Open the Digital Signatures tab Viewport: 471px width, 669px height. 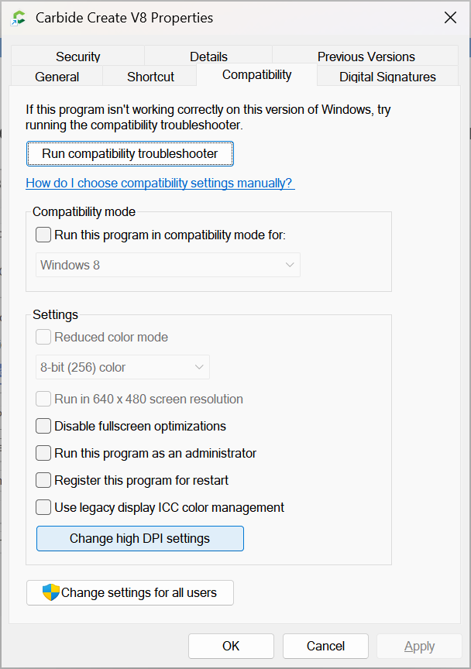387,77
